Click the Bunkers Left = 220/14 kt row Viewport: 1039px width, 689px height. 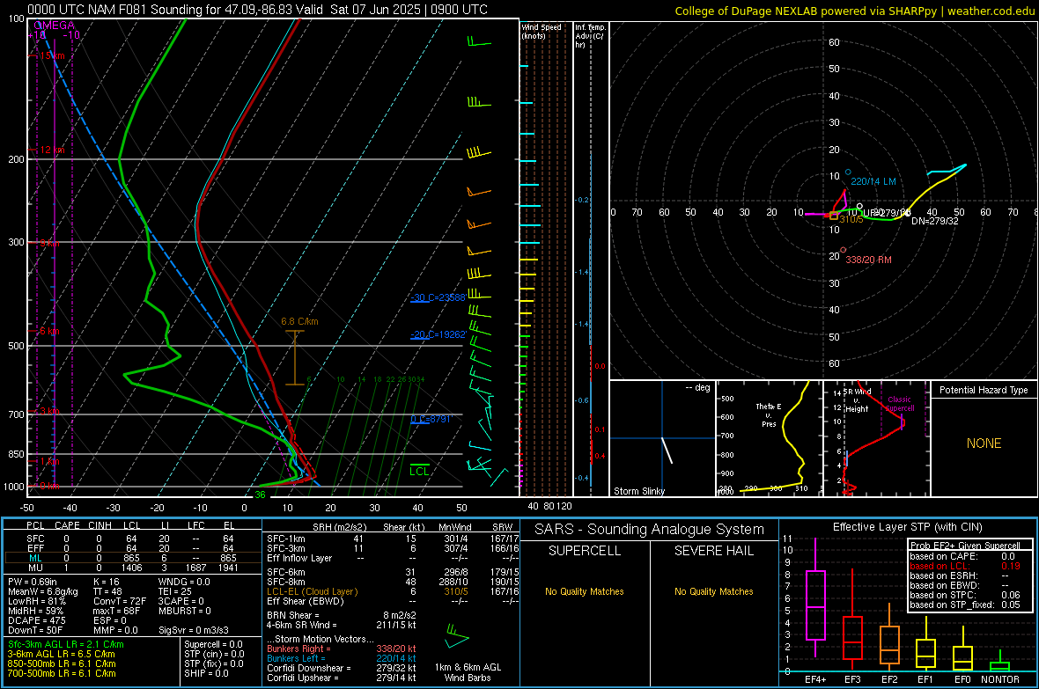(x=342, y=658)
